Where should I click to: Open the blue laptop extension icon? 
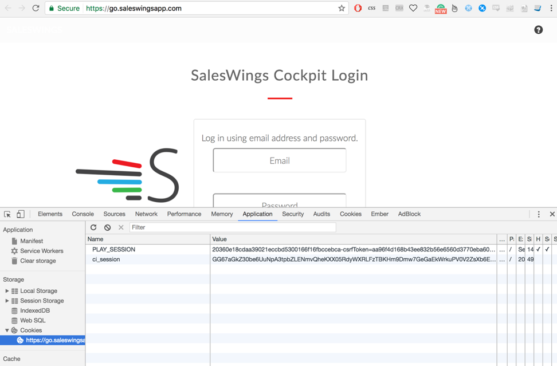click(538, 8)
